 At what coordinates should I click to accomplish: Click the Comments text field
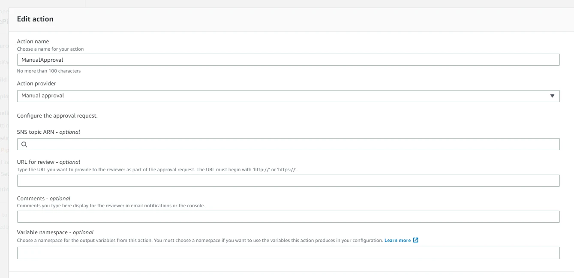tap(288, 217)
